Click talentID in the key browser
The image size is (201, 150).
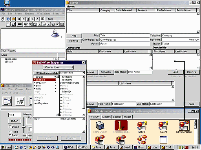tap(66, 91)
